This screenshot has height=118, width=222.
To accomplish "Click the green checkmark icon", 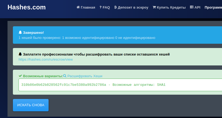I will click(20, 76).
